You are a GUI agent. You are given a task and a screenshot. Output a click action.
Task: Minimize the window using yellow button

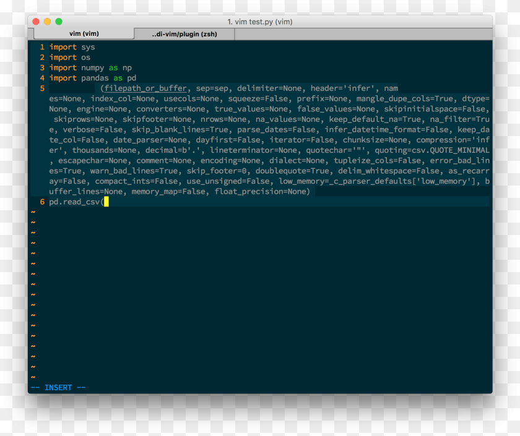[48, 22]
